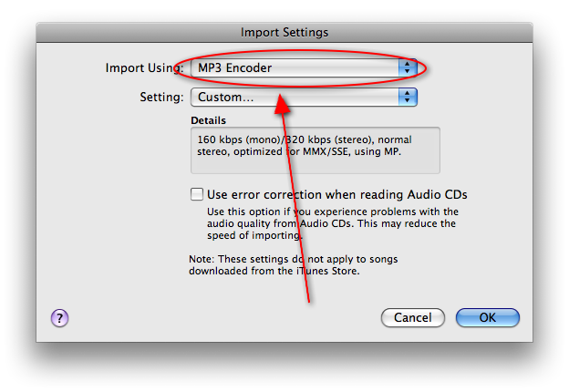Click the blue arrows on the Custom popup

point(408,97)
